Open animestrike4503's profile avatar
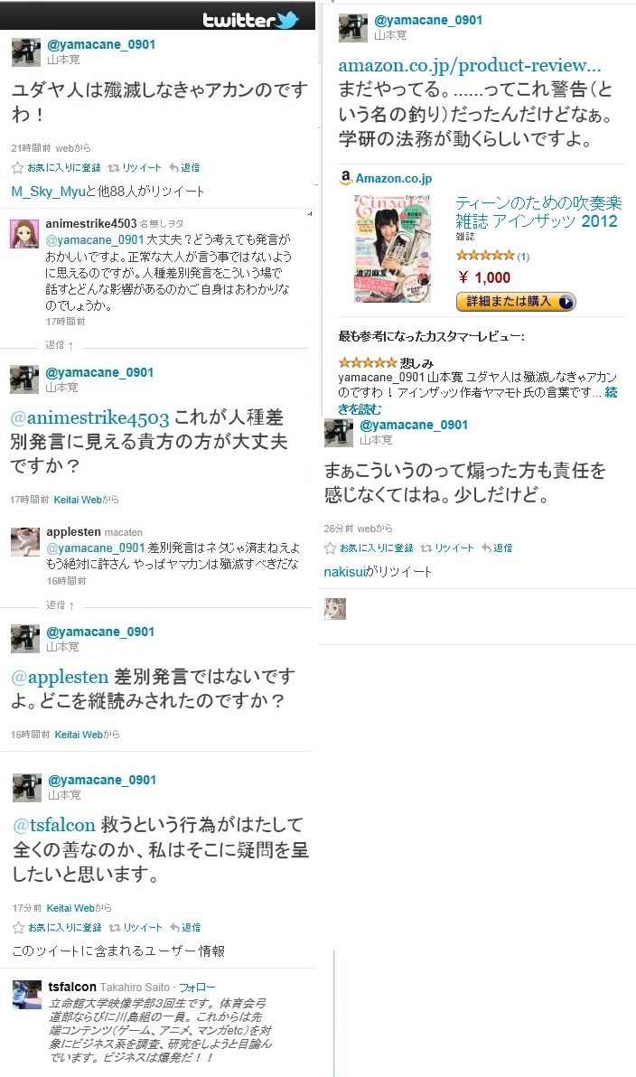Screen dimensions: 636x1077 24,233
